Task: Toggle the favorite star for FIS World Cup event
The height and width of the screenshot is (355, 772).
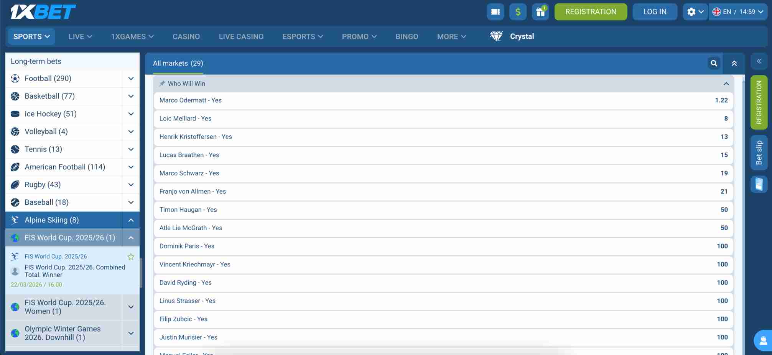Action: (x=131, y=256)
